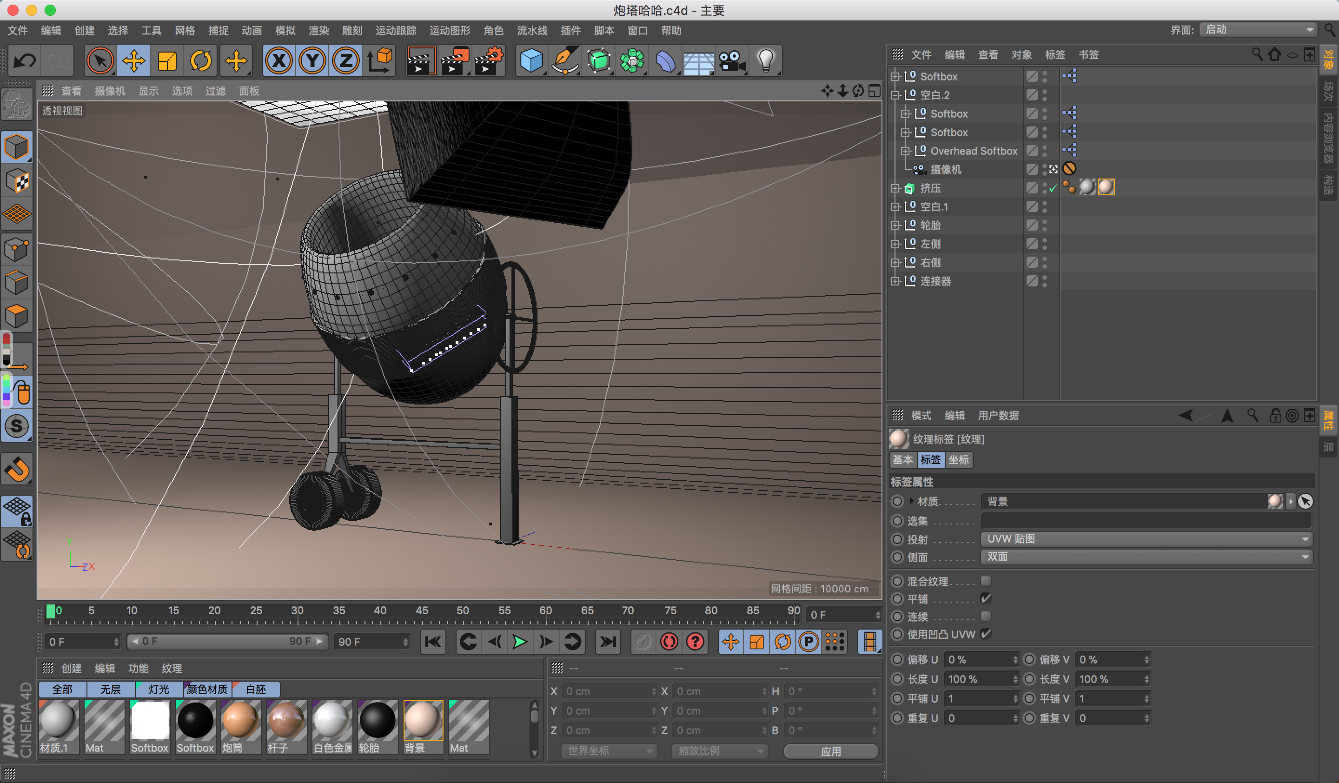Click the autokey record button
The height and width of the screenshot is (783, 1339).
click(669, 642)
